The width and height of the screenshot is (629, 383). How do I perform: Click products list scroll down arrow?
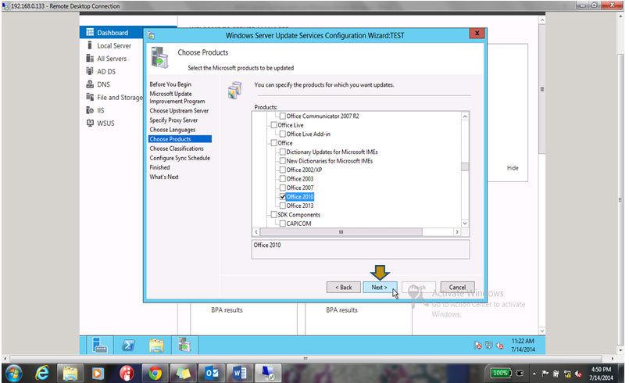pyautogui.click(x=465, y=224)
